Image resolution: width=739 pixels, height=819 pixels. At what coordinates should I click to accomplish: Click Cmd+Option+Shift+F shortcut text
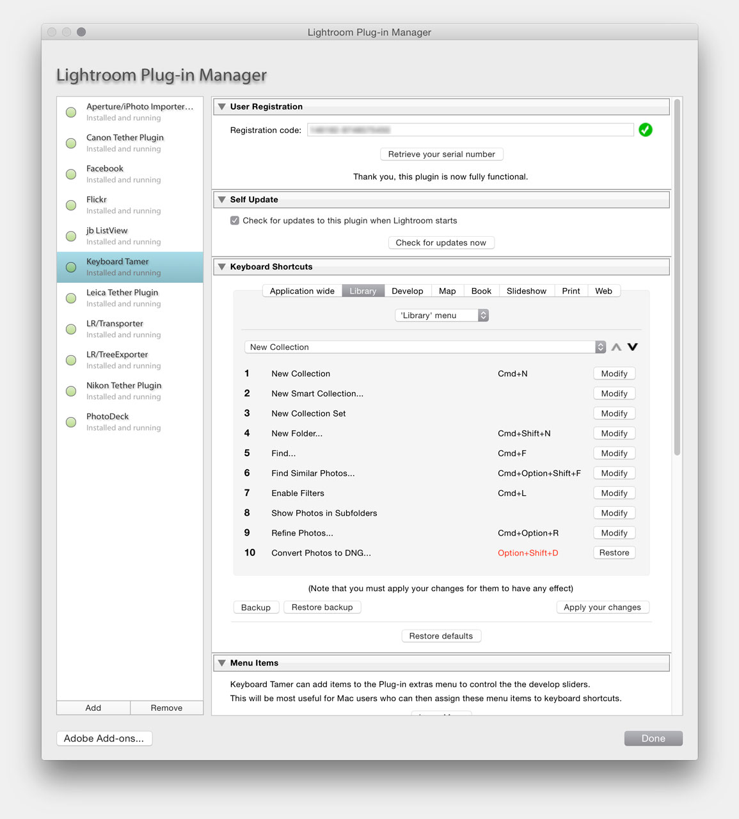point(539,473)
